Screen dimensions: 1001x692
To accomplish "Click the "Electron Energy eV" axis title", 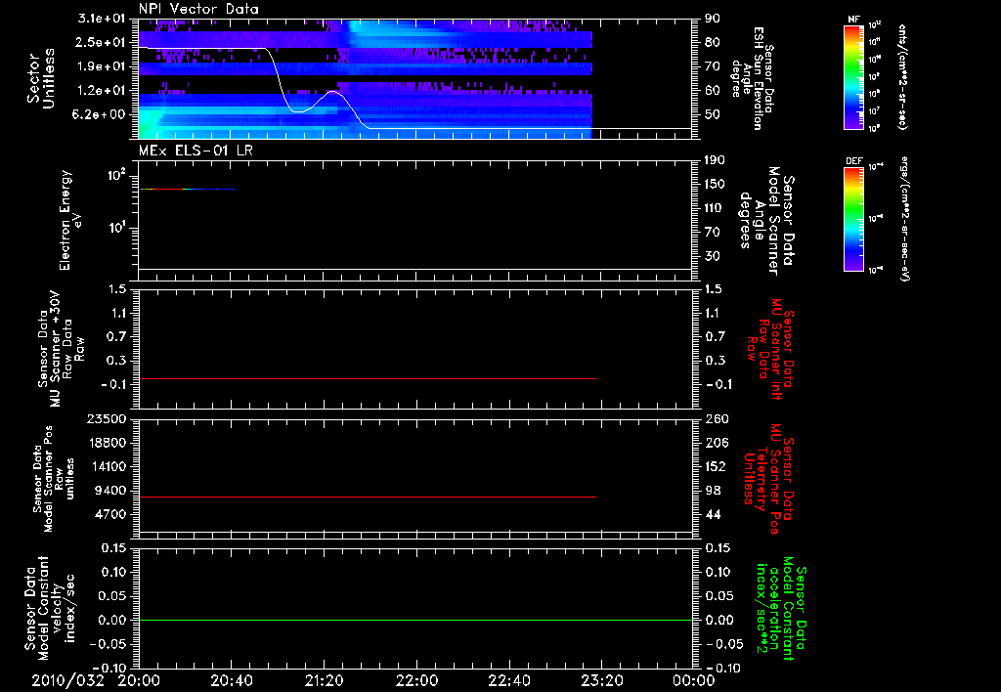I will (70, 220).
